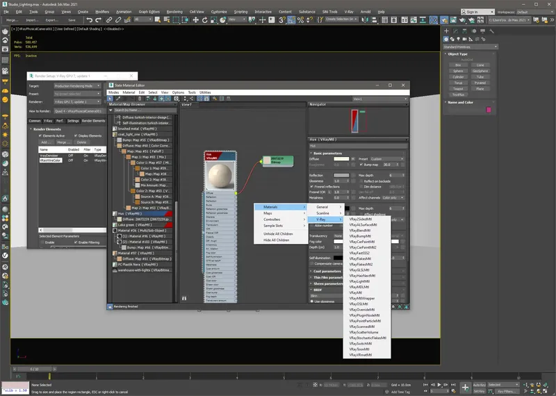Select the Teapot primitive button

(459, 89)
